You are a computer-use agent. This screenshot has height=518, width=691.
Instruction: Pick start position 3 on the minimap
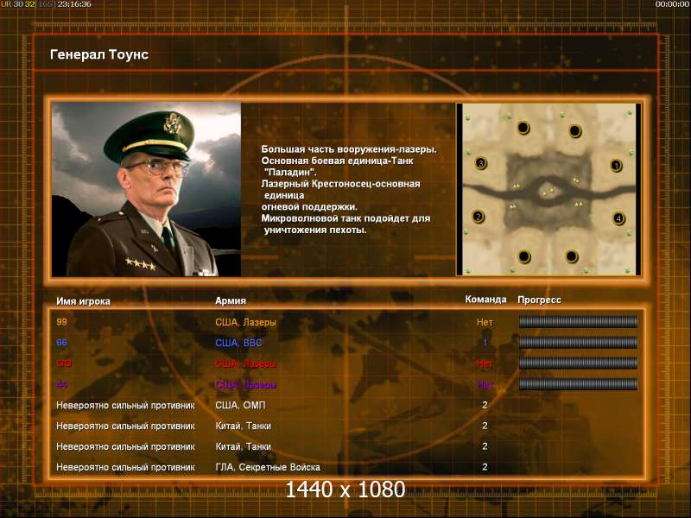[x=481, y=163]
